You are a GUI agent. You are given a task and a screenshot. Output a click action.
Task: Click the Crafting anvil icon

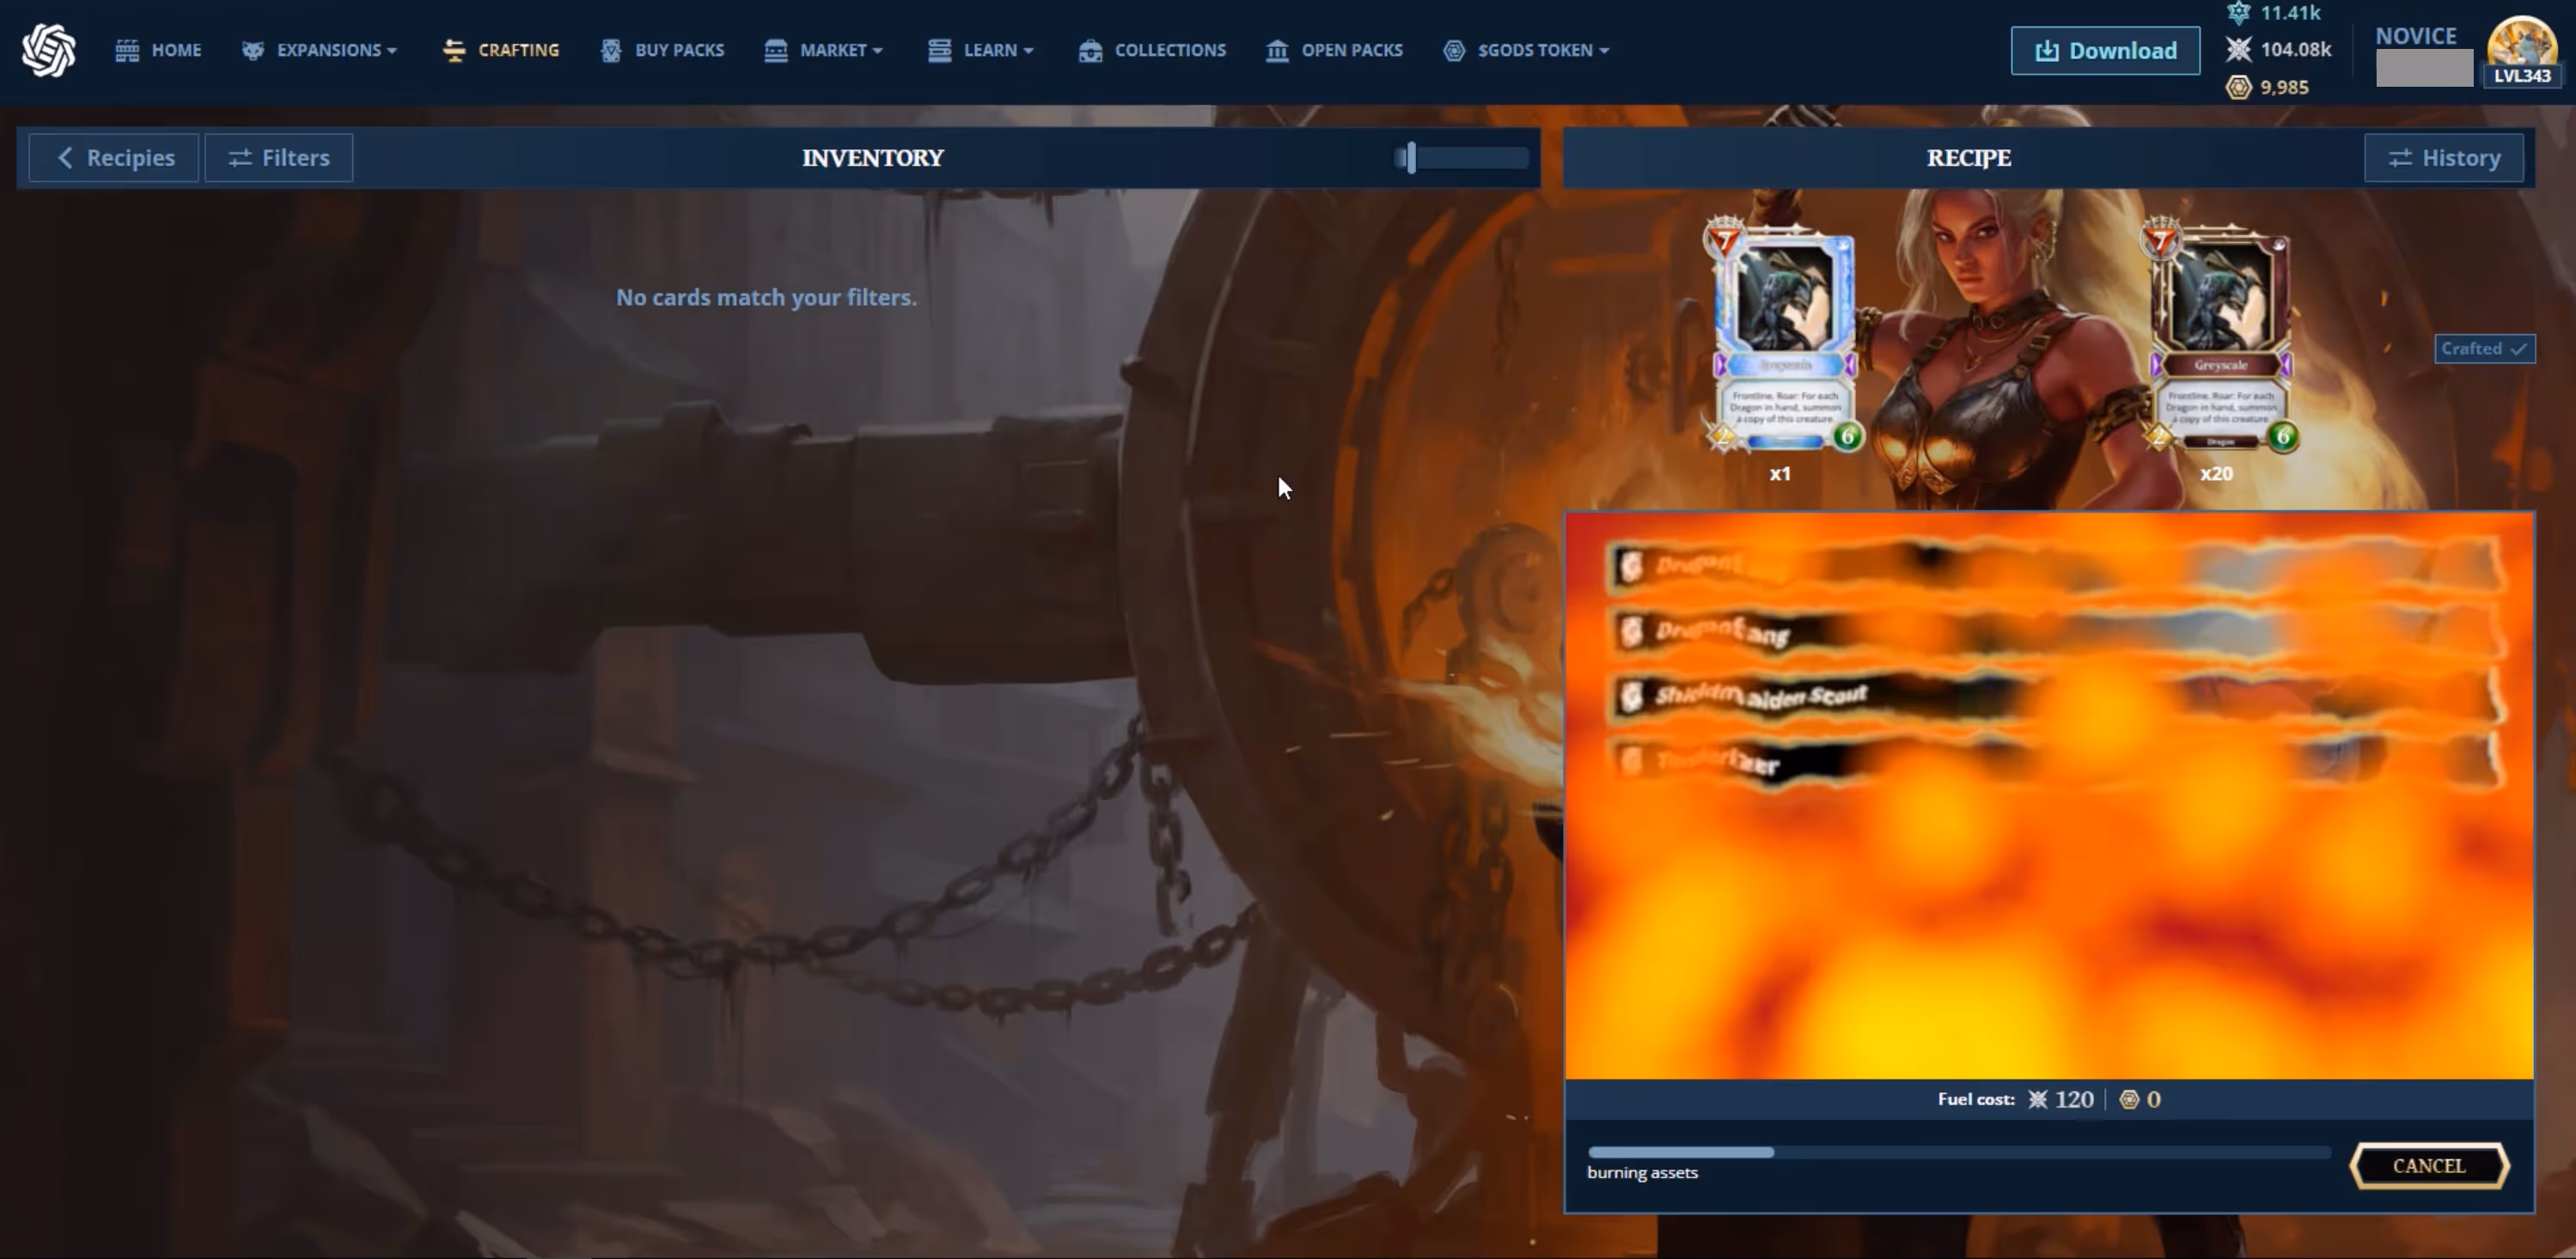[454, 50]
